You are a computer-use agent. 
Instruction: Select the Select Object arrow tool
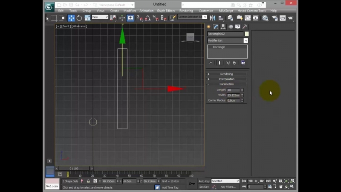(47, 18)
